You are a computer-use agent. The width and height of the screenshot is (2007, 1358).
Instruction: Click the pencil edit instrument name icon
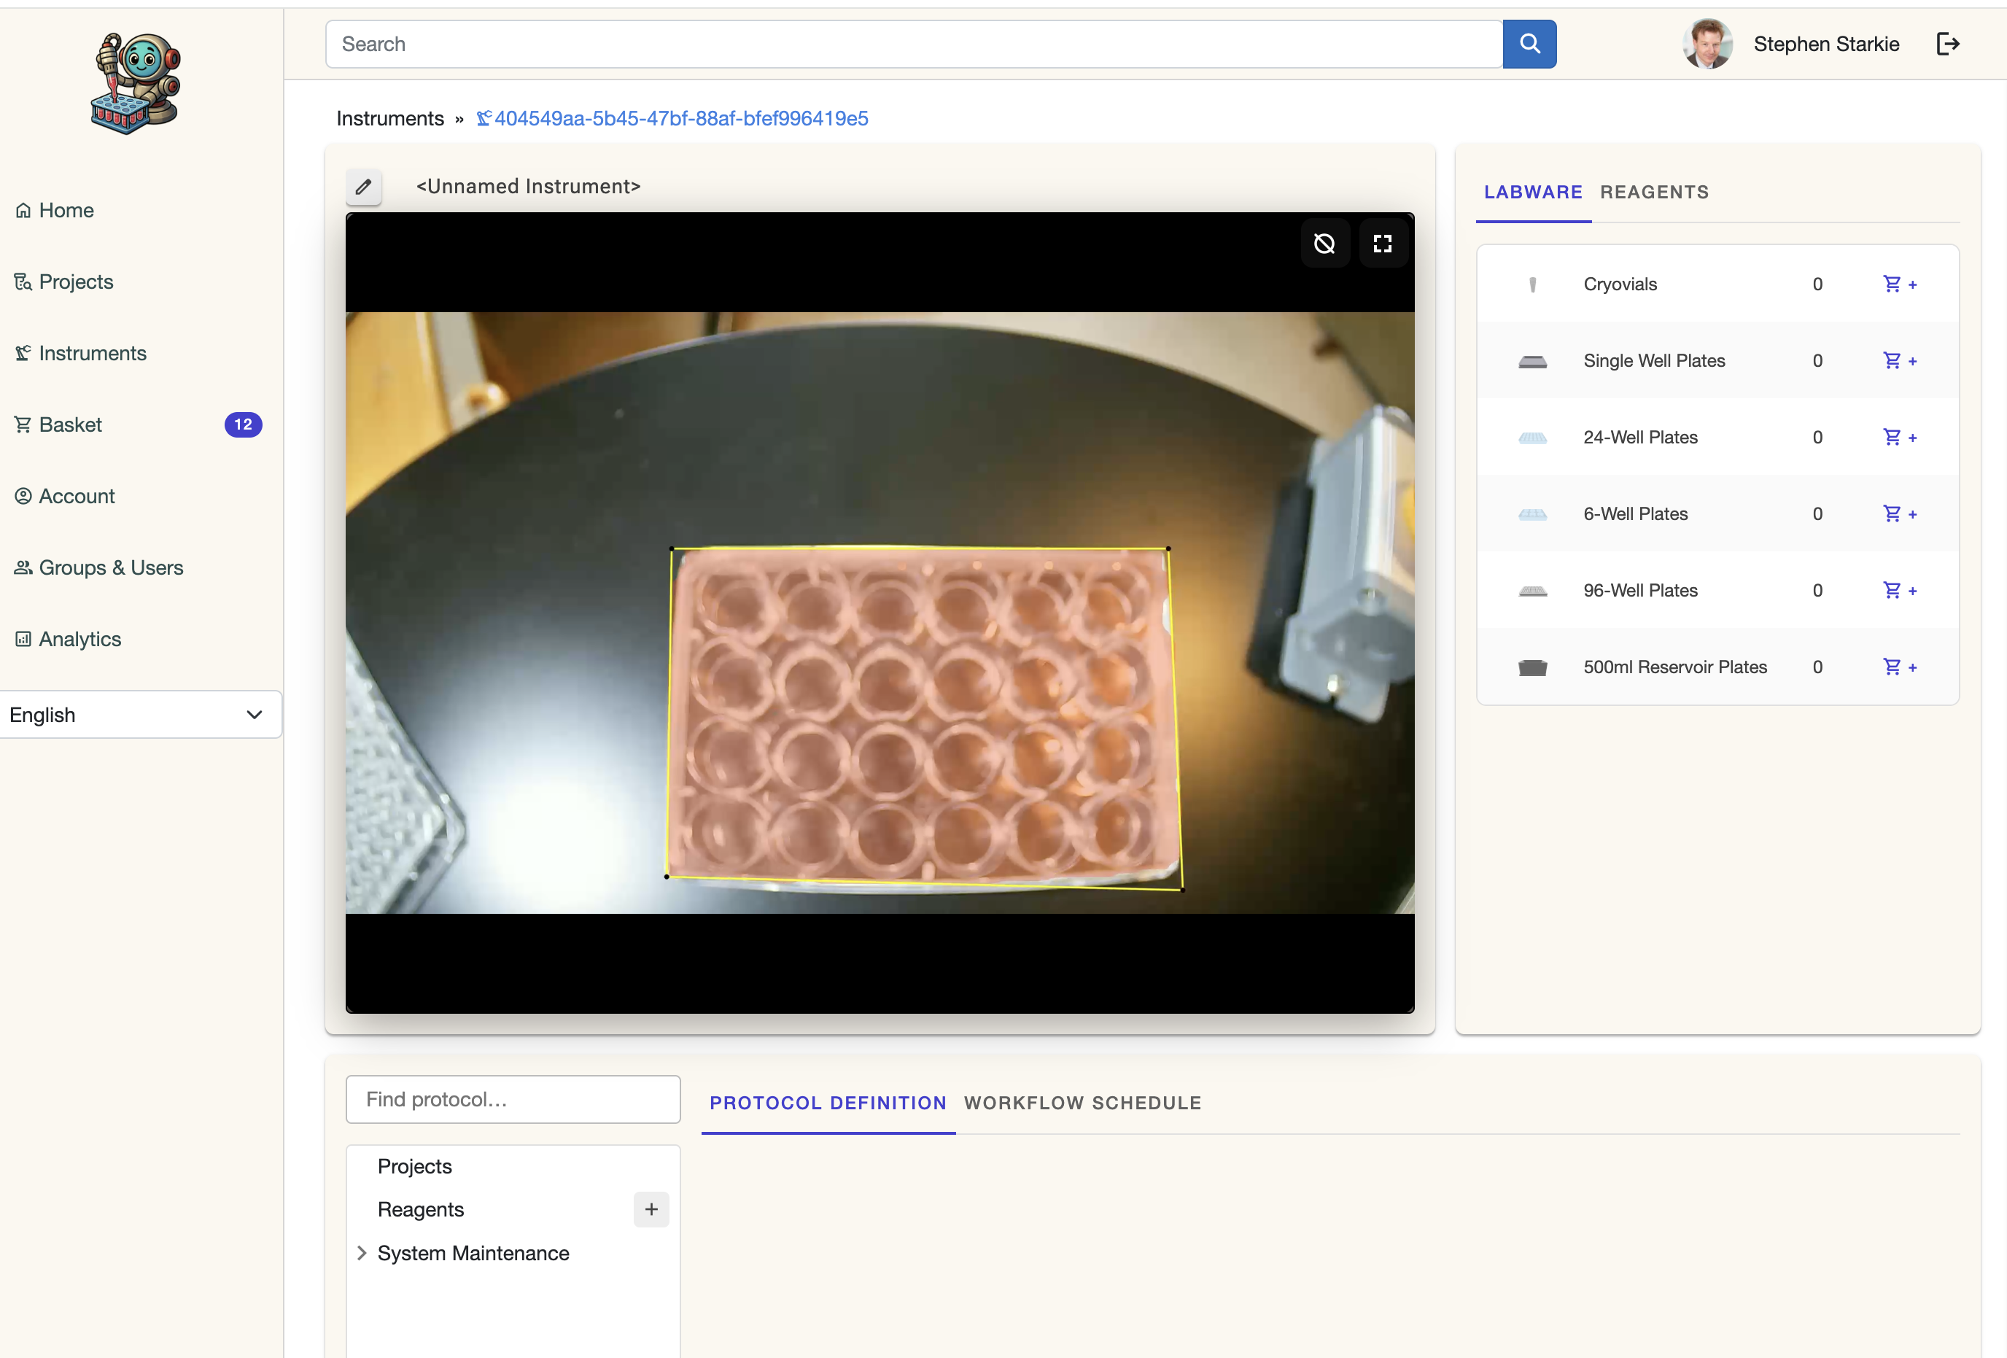click(x=364, y=187)
